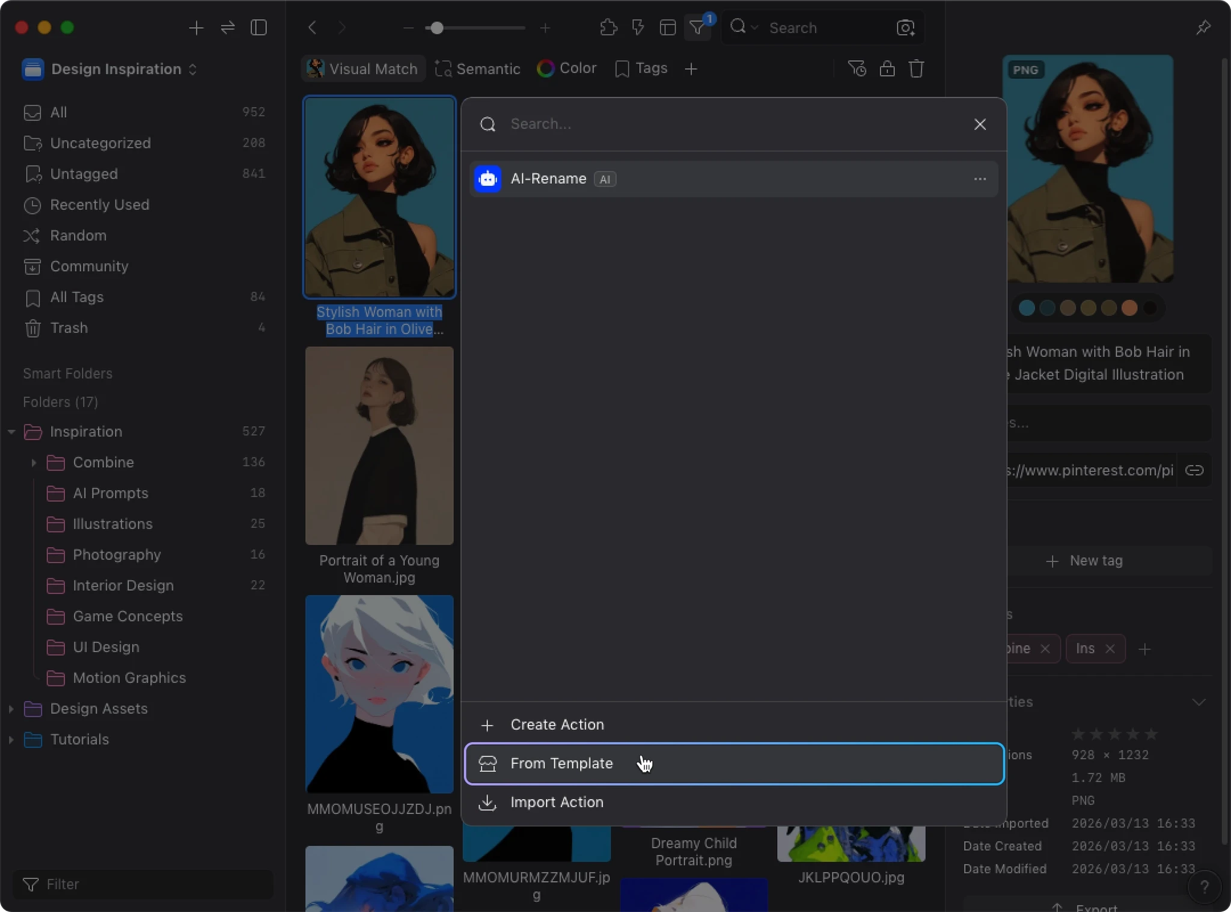Click the lightning actions icon in toolbar
Image resolution: width=1231 pixels, height=912 pixels.
638,28
